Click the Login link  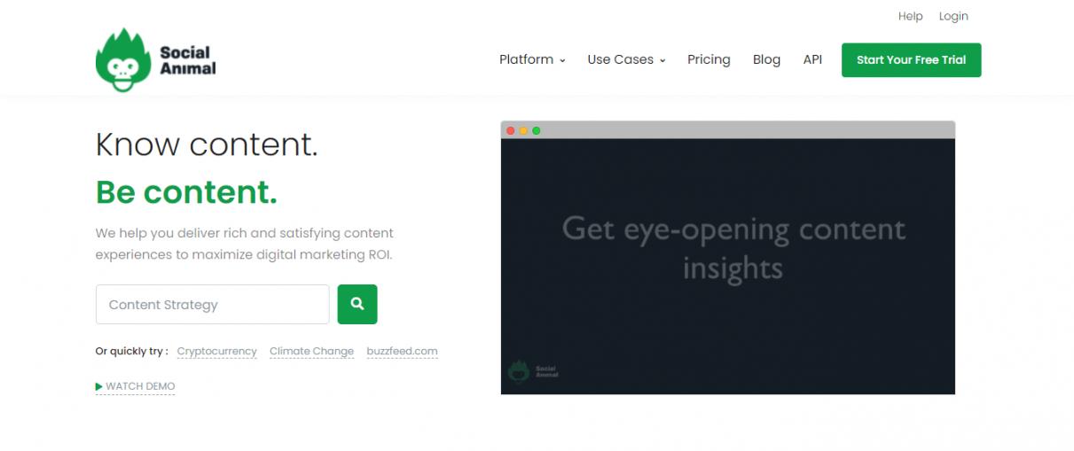click(x=953, y=17)
